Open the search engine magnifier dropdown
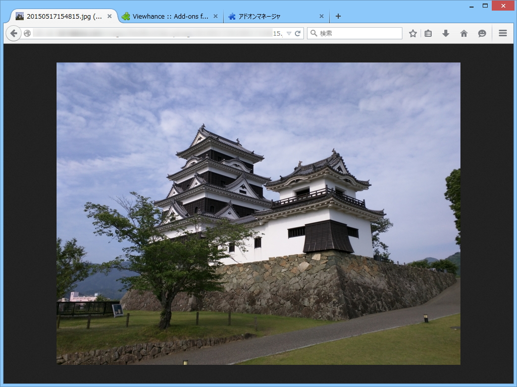The image size is (517, 387). 314,33
